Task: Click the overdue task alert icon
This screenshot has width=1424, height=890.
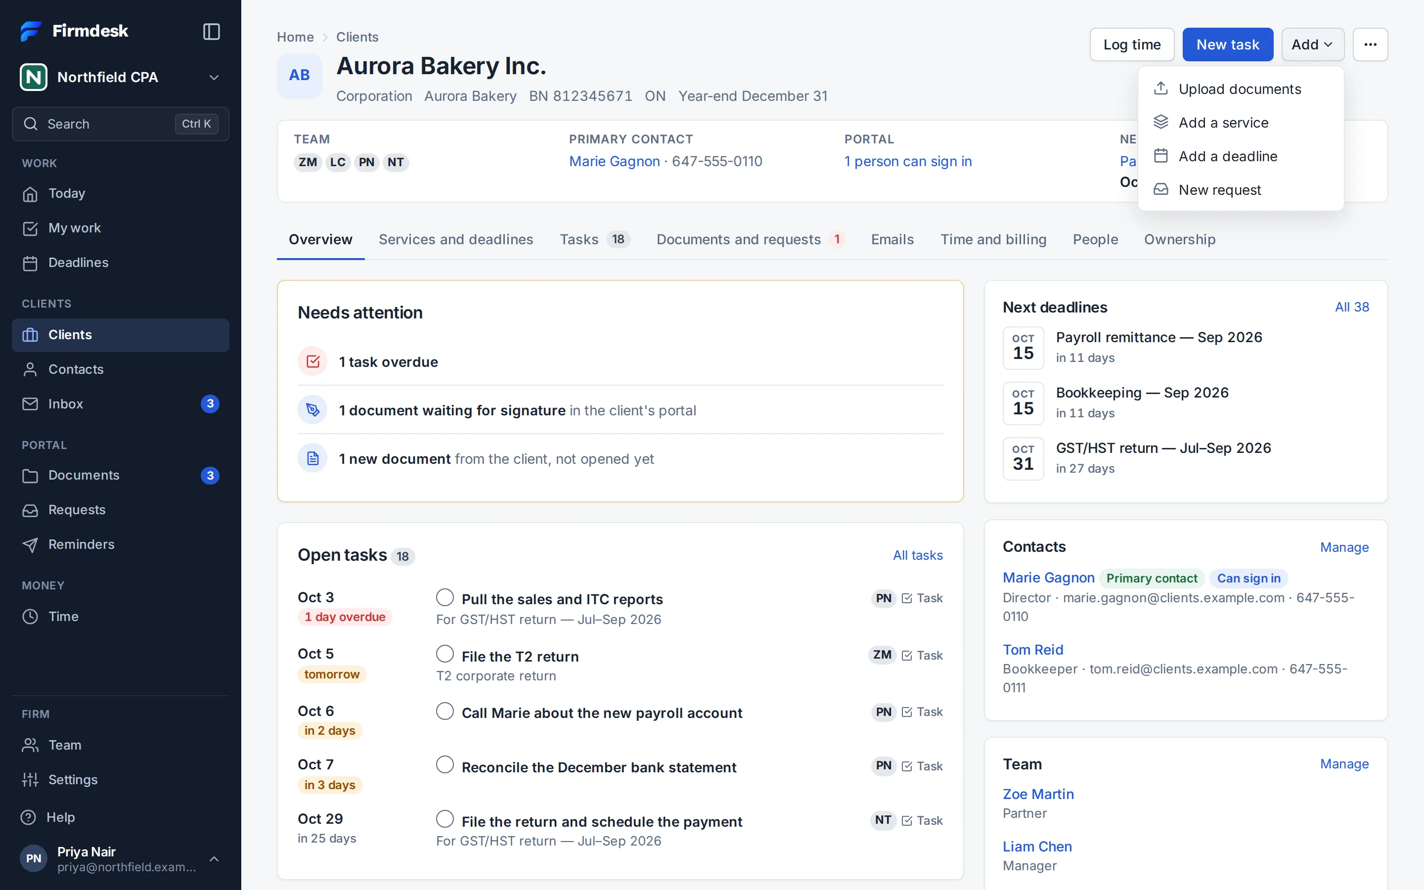Action: click(x=312, y=361)
